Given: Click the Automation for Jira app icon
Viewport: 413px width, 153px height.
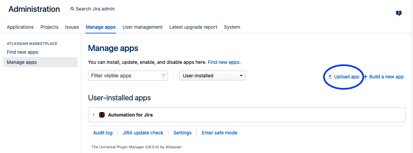Looking at the screenshot, I should click(102, 115).
